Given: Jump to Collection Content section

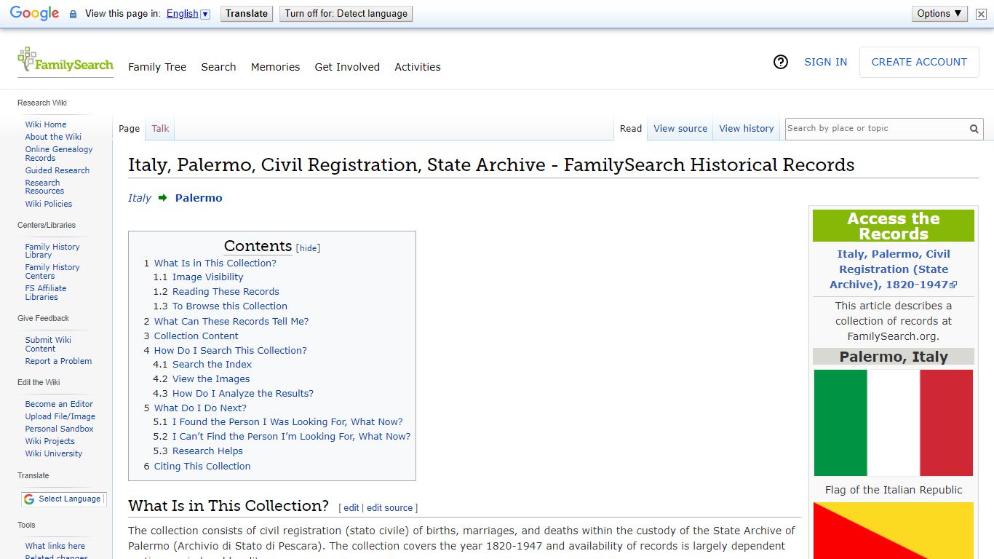Looking at the screenshot, I should [196, 336].
